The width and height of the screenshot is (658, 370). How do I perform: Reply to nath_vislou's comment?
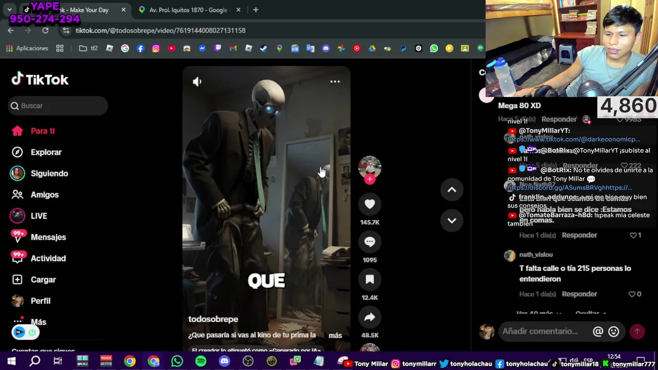(x=579, y=294)
